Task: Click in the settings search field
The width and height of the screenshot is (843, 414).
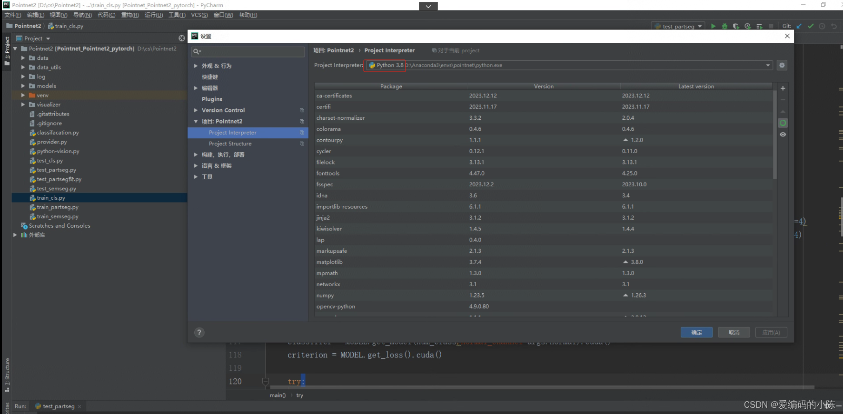Action: click(x=248, y=51)
